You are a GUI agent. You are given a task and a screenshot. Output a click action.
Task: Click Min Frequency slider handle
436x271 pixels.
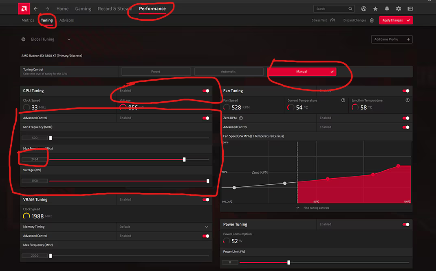tap(51, 138)
